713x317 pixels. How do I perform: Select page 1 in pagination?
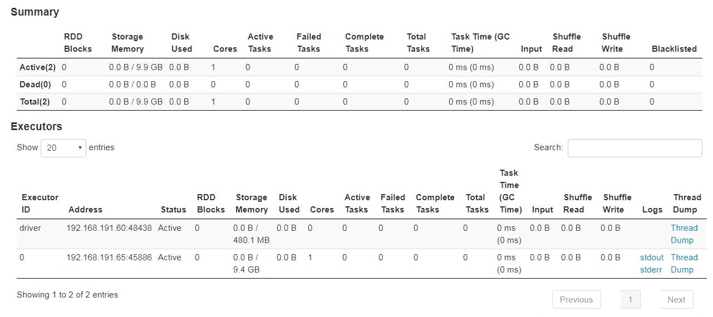[x=630, y=300]
